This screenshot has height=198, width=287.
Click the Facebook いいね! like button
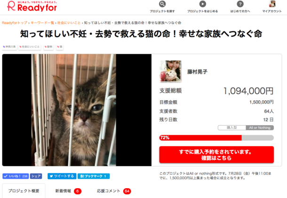tap(16, 176)
